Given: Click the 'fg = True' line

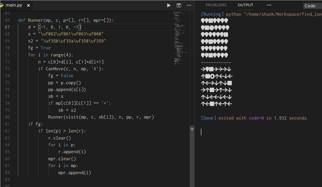Looking at the screenshot, I should click(x=39, y=48).
